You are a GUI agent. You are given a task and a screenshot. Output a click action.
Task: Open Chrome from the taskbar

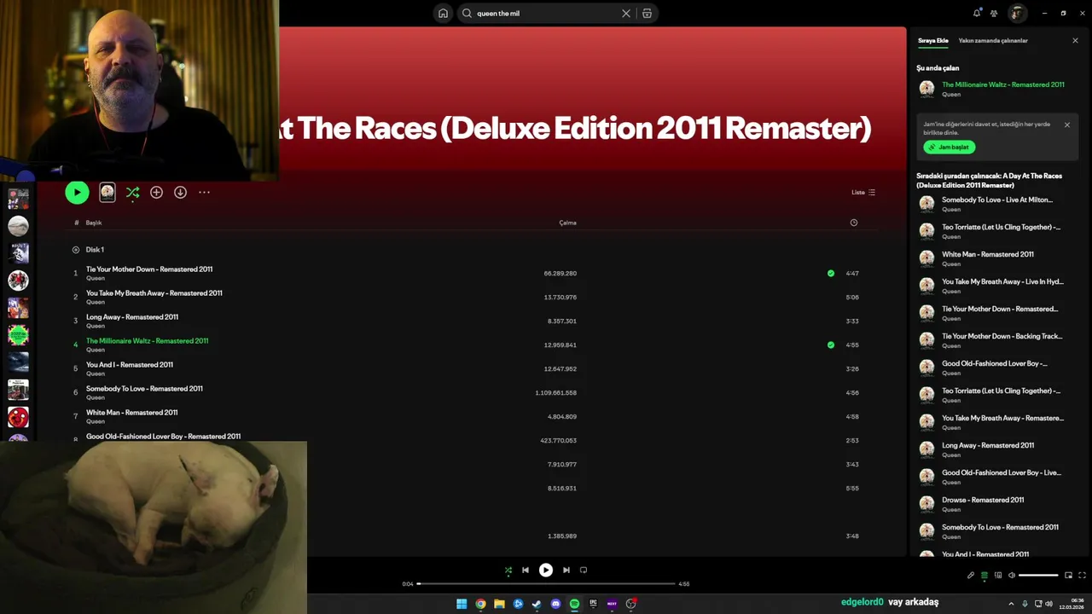click(x=480, y=604)
